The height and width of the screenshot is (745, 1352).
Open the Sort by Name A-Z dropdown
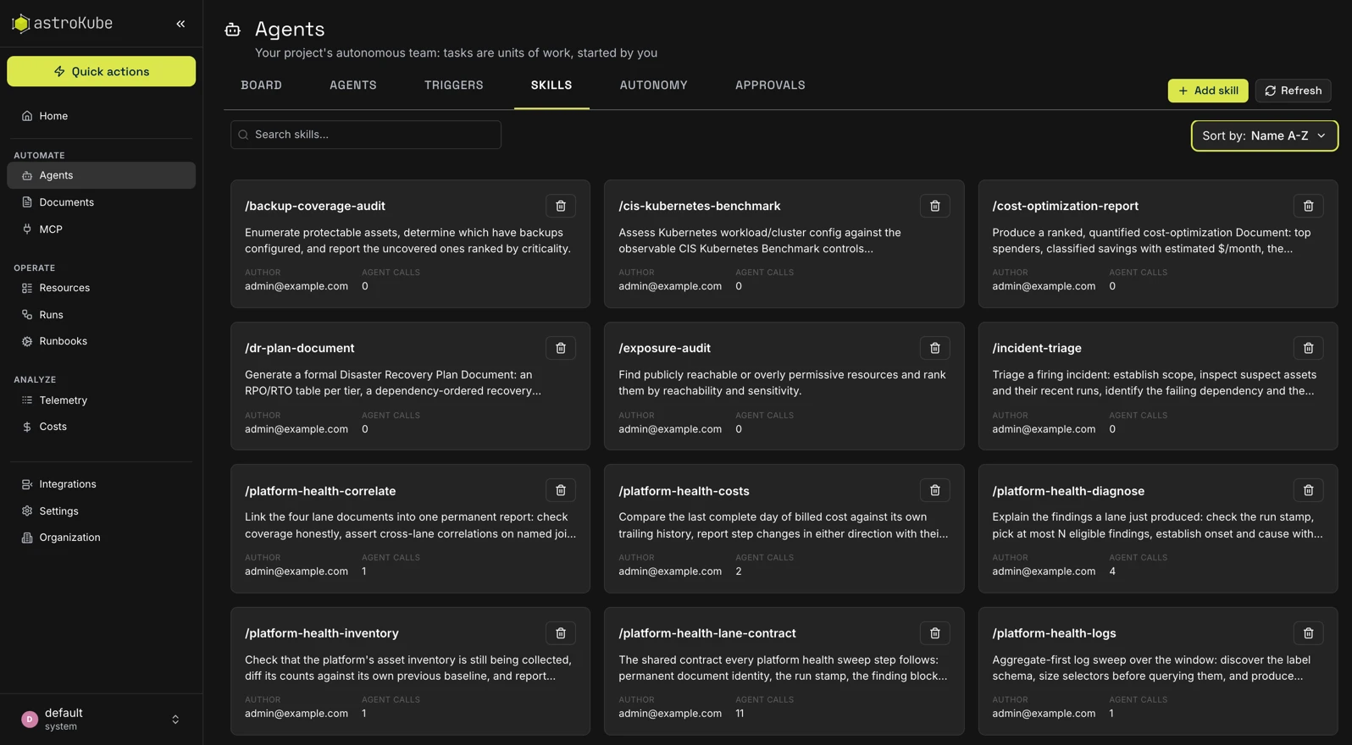coord(1264,135)
